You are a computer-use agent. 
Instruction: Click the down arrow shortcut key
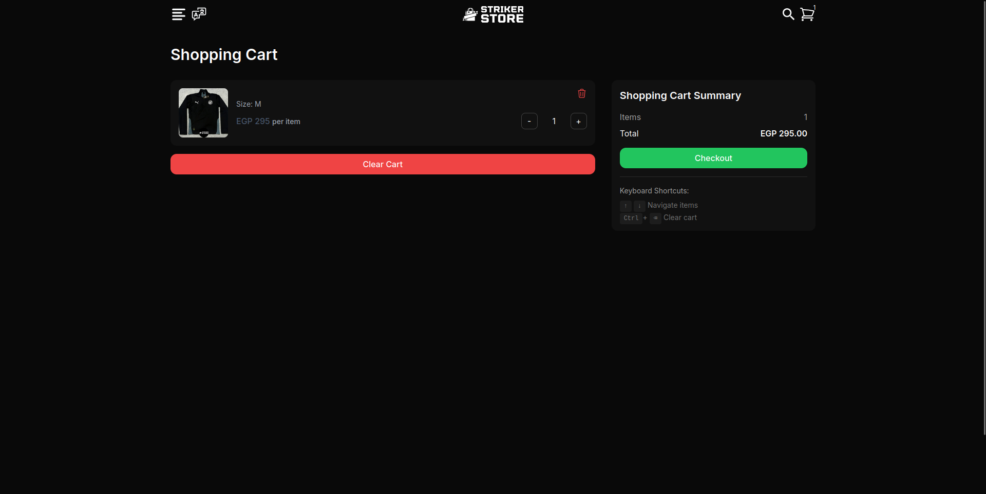(639, 206)
